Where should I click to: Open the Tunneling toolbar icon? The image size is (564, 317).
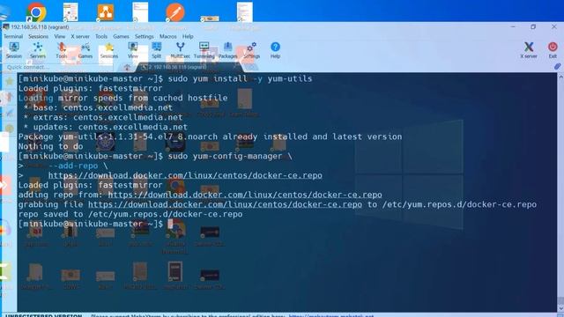pos(204,50)
